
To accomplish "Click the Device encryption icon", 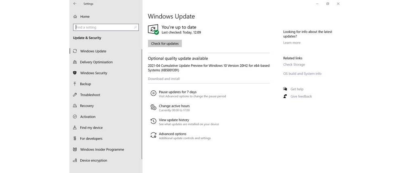I will click(x=75, y=161).
